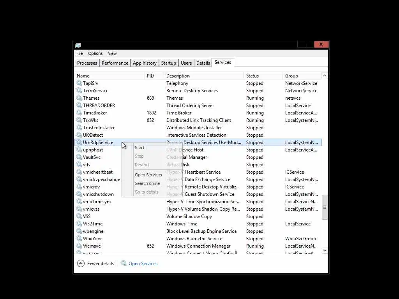Viewport: 399px width, 299px height.
Task: Close the Task Manager window
Action: click(x=321, y=44)
